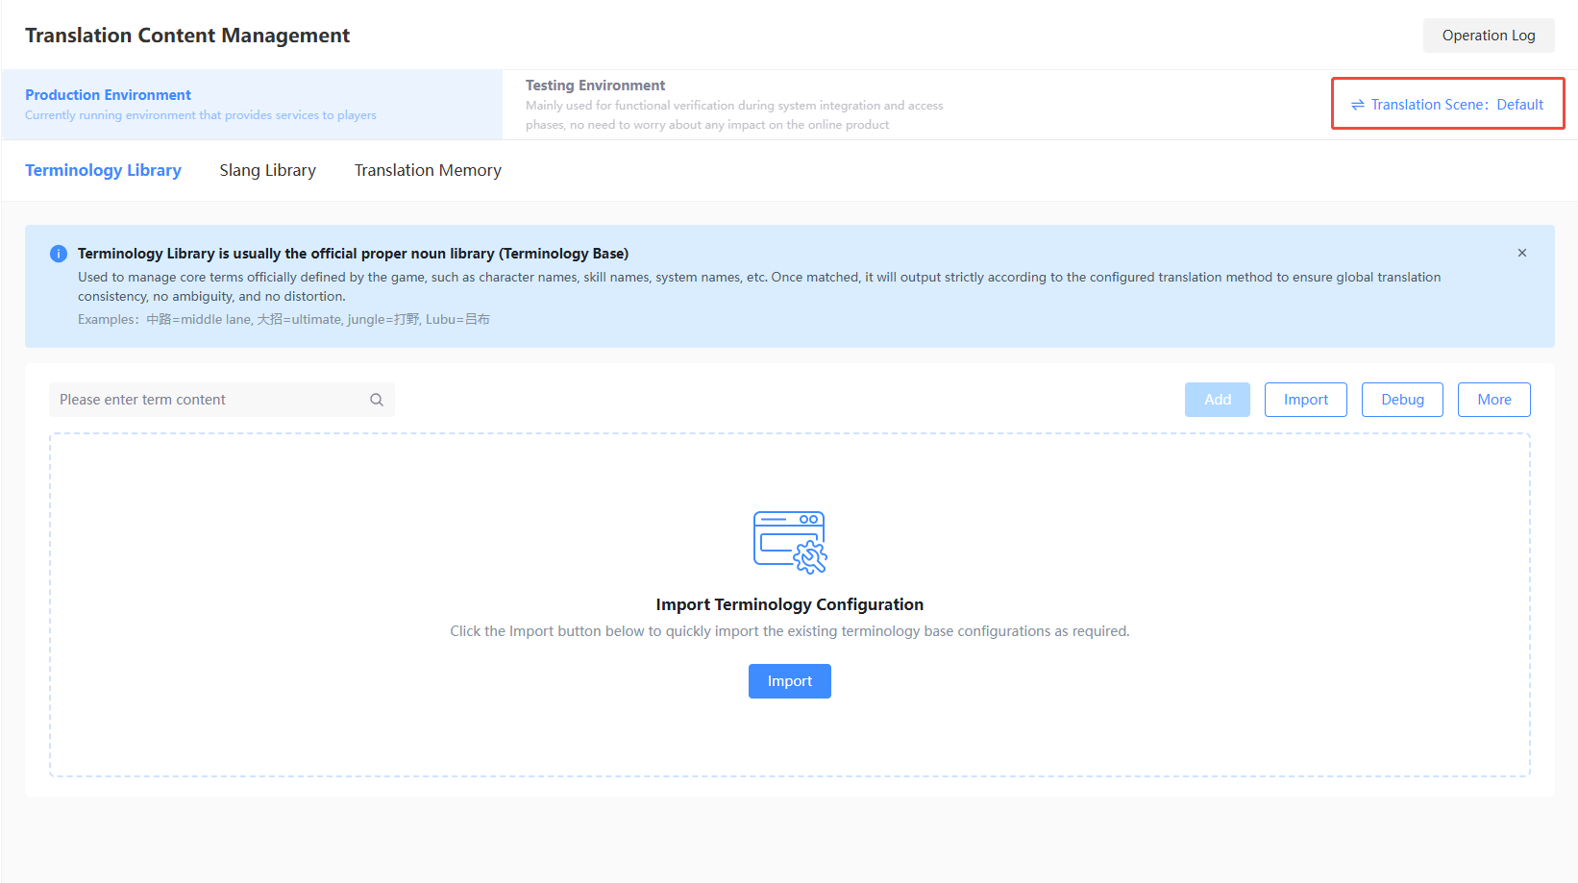This screenshot has width=1578, height=883.
Task: Open the Slang Library tab
Action: 267,170
